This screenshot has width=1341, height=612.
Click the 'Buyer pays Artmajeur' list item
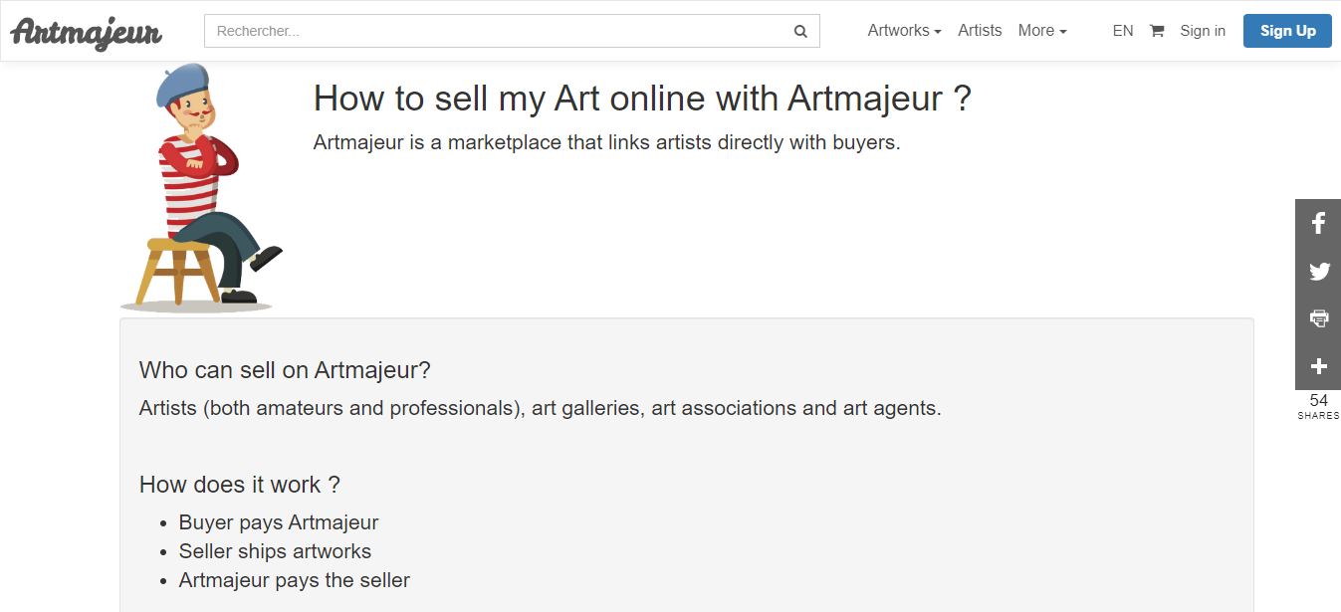coord(279,522)
